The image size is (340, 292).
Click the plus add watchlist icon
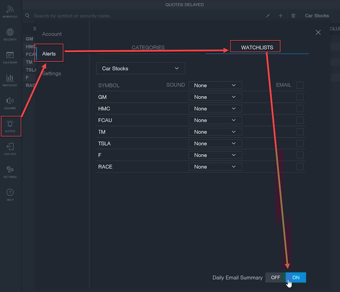point(281,16)
